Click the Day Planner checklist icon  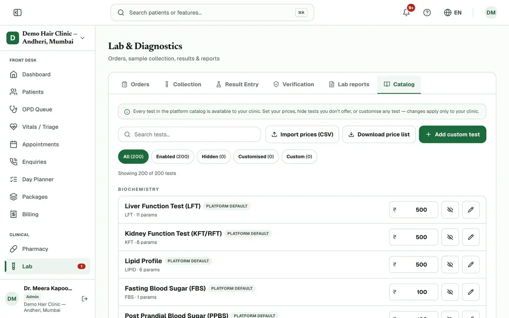[x=14, y=179]
